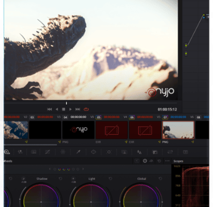Click the Light zone falloff icon
This screenshot has width=213, height=207.
tap(73, 178)
